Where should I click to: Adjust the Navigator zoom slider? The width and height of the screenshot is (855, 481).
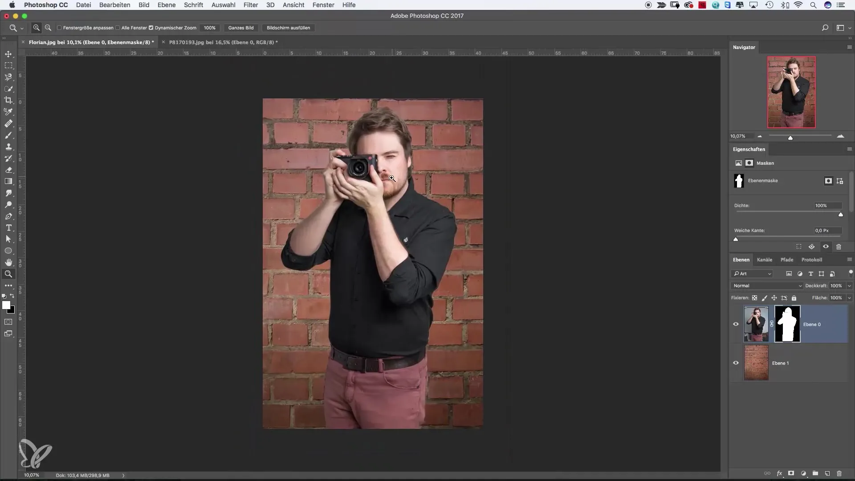coord(790,138)
